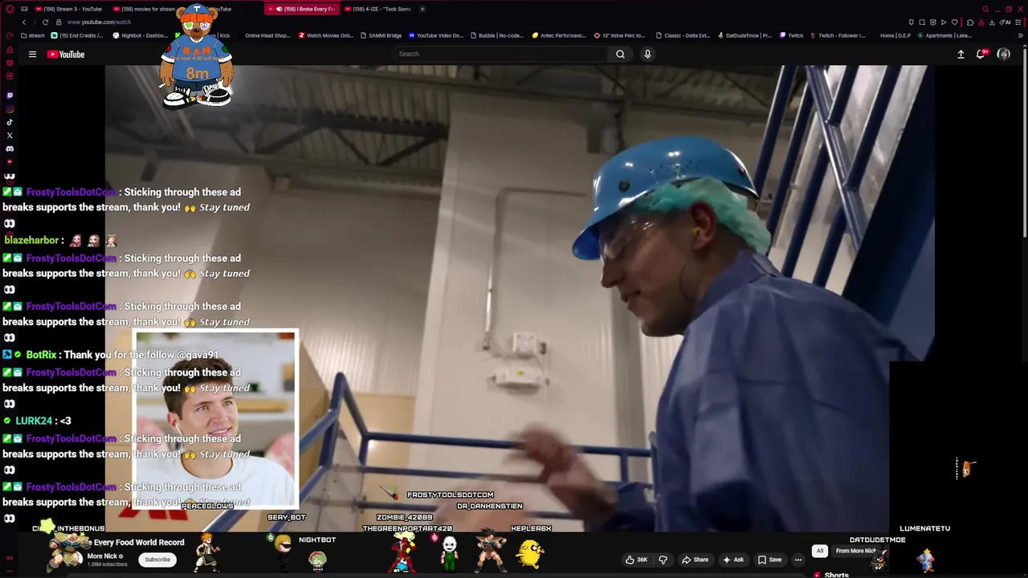
Task: Open the 'YouTube Video Do...' bookmark
Action: (436, 35)
